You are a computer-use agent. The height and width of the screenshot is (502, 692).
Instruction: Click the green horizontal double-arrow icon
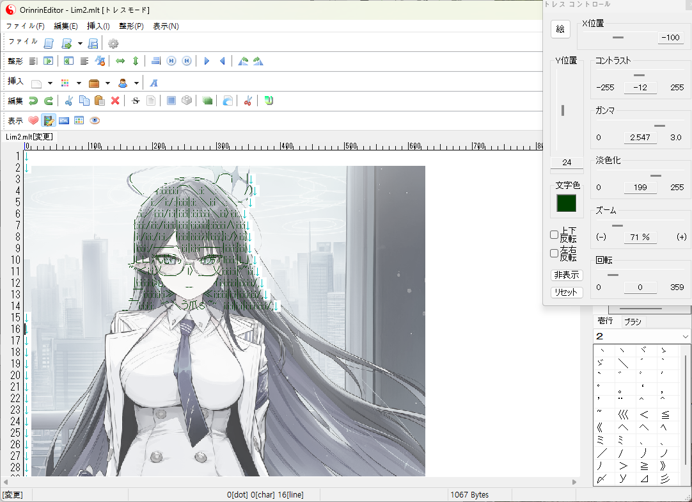(x=120, y=61)
